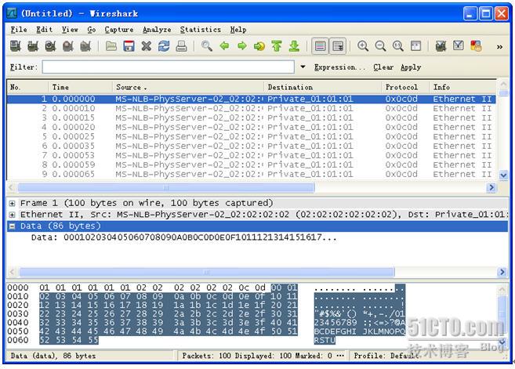The image size is (515, 369).
Task: Open the Edit menu
Action: [x=45, y=30]
